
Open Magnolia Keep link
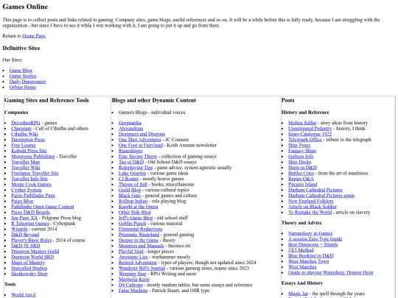tap(134, 279)
